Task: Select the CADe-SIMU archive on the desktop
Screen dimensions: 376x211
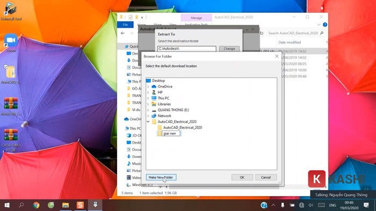Action: click(11, 140)
